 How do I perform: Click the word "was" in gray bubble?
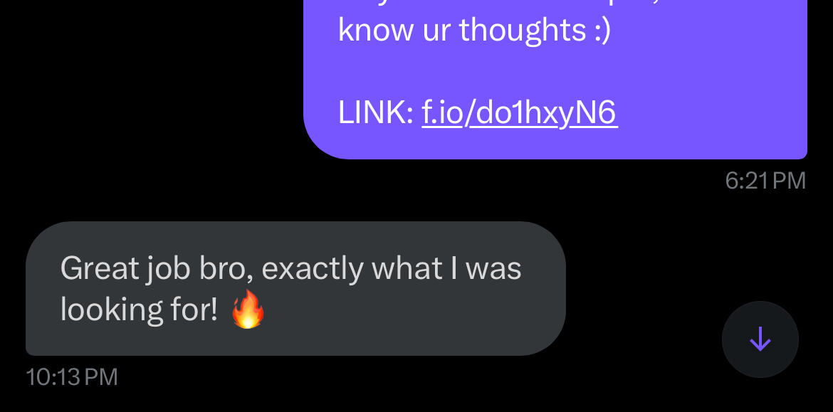pos(493,269)
